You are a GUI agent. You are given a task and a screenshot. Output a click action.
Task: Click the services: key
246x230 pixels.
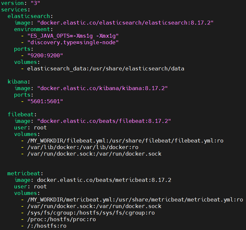[x=15, y=10]
